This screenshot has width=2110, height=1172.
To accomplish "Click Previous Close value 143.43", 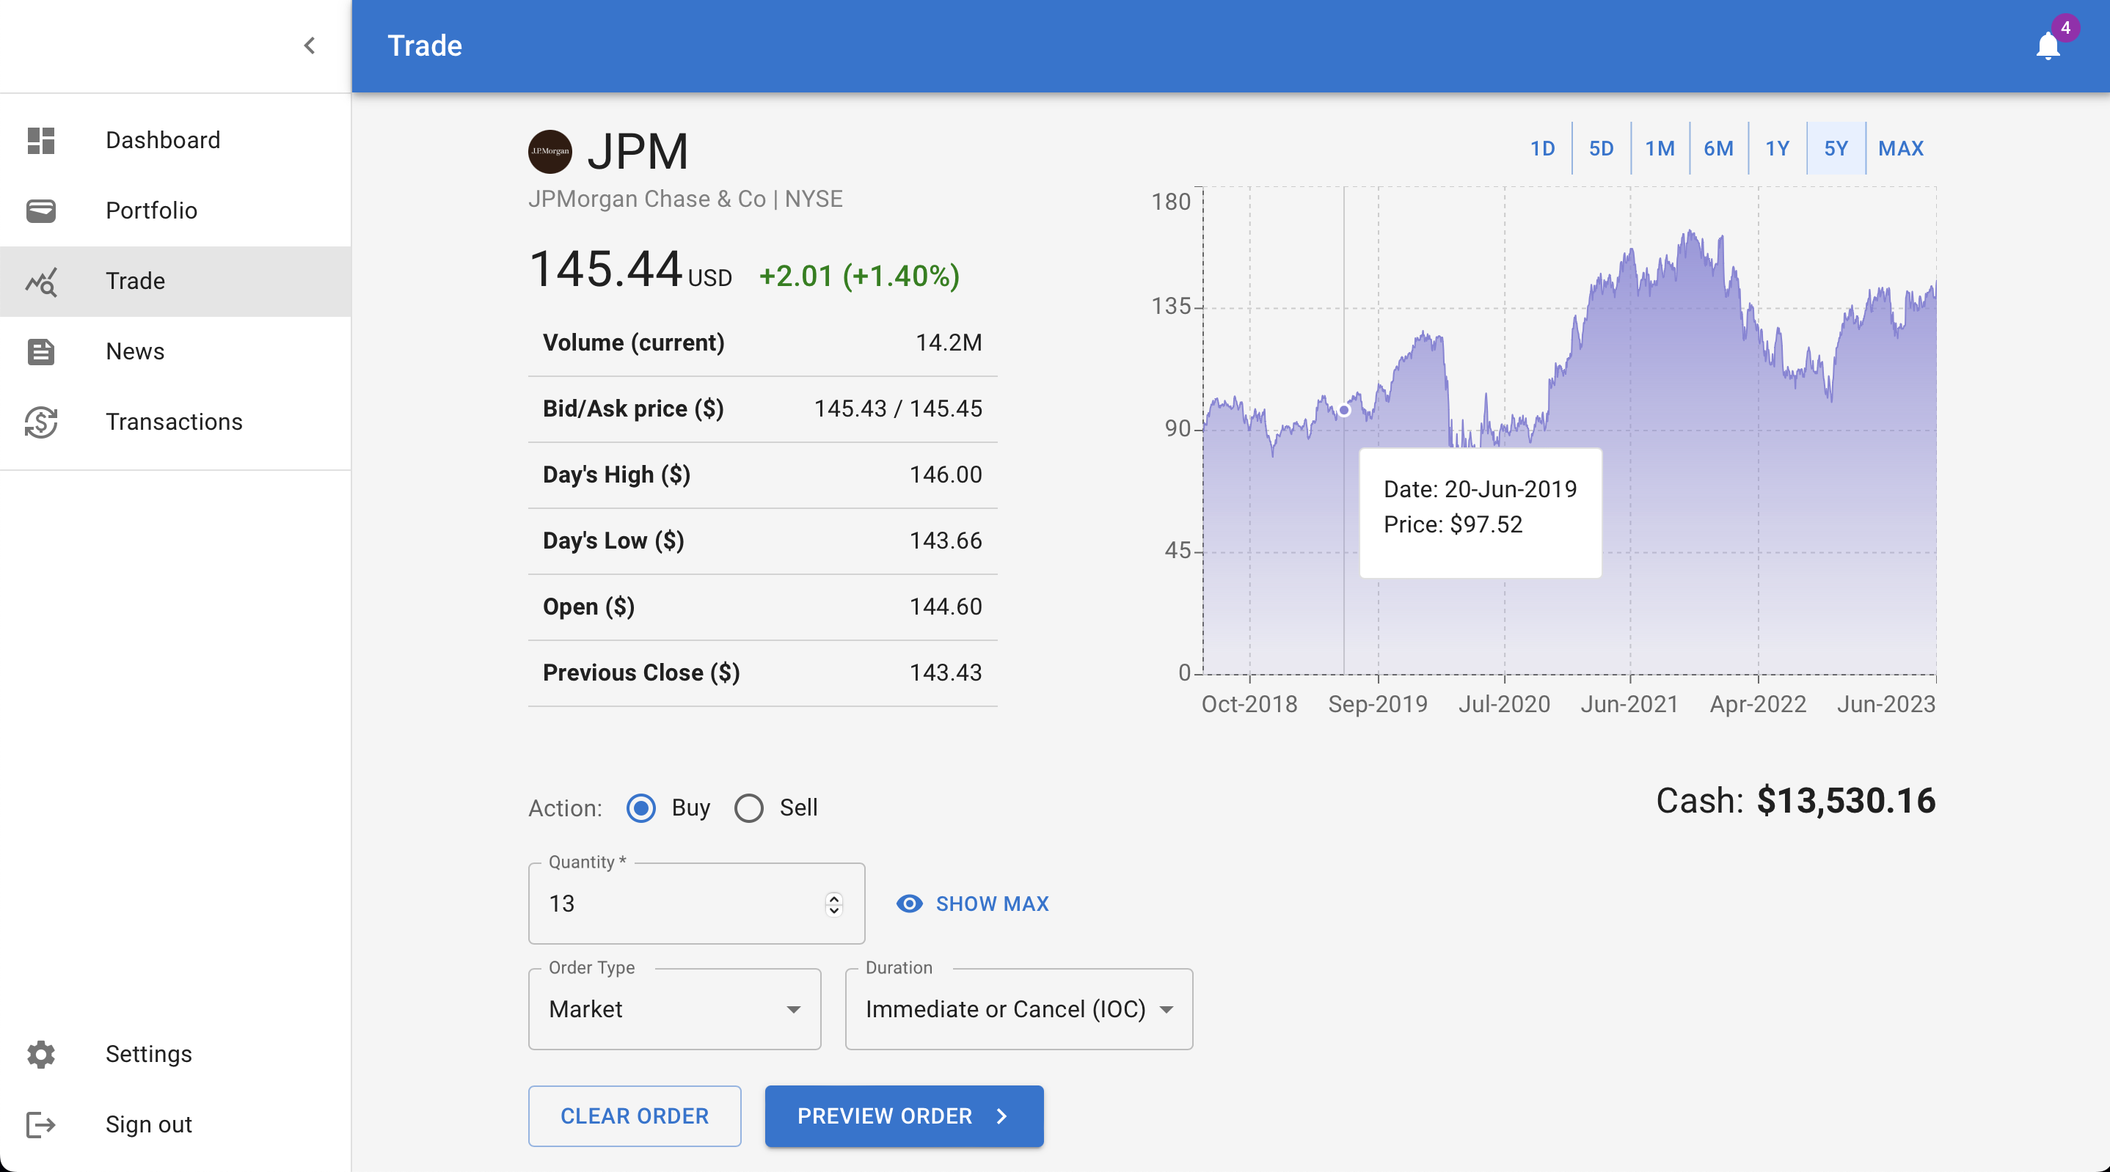I will (946, 673).
